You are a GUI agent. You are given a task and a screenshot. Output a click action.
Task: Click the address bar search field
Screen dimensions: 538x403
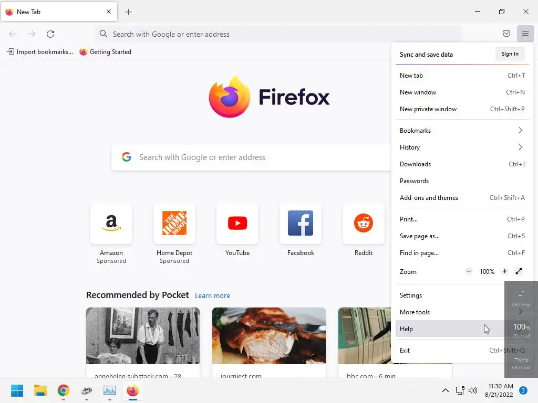pyautogui.click(x=278, y=34)
